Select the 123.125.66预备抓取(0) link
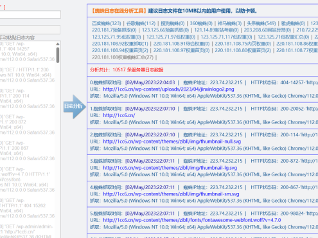Viewport: 318px width, 238px height. [165, 30]
